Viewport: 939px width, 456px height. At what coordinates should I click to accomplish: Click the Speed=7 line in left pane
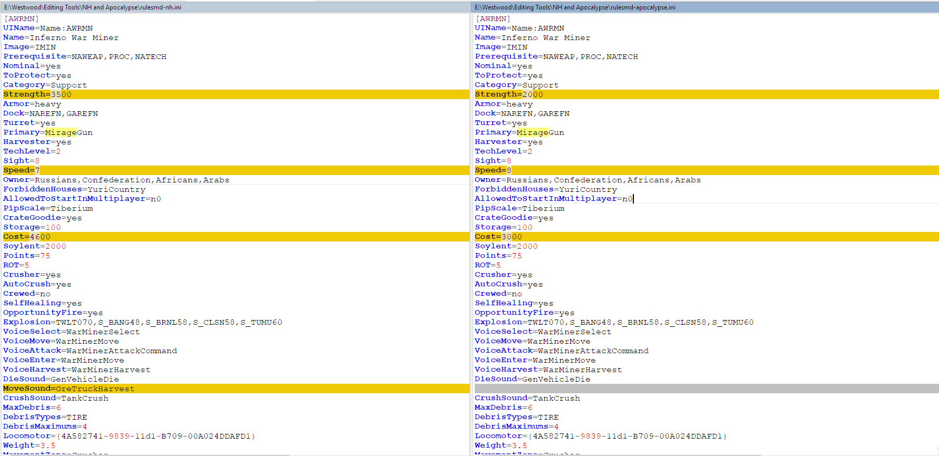tap(236, 170)
